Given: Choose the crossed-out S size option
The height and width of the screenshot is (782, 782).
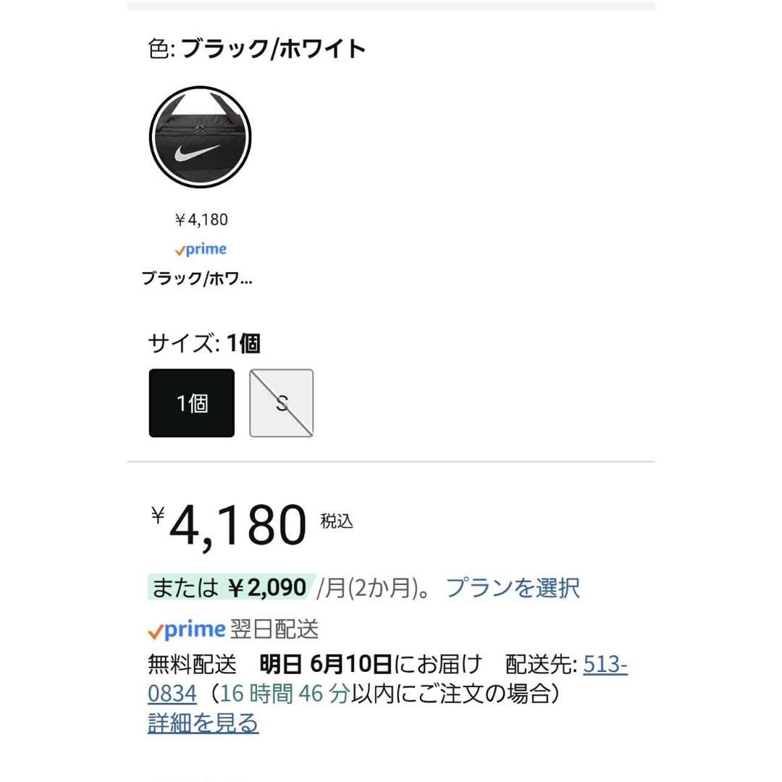Looking at the screenshot, I should pyautogui.click(x=281, y=403).
